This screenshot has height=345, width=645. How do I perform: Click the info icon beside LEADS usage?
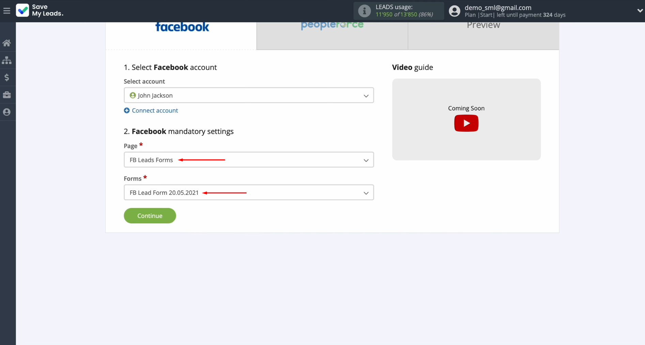pyautogui.click(x=364, y=11)
